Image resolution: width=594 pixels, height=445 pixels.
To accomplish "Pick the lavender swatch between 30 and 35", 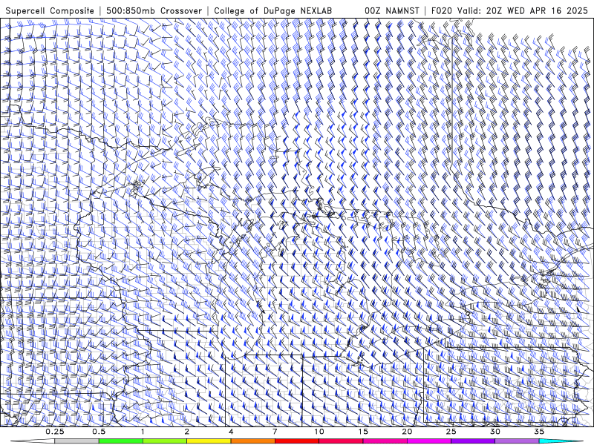I will tap(517, 441).
